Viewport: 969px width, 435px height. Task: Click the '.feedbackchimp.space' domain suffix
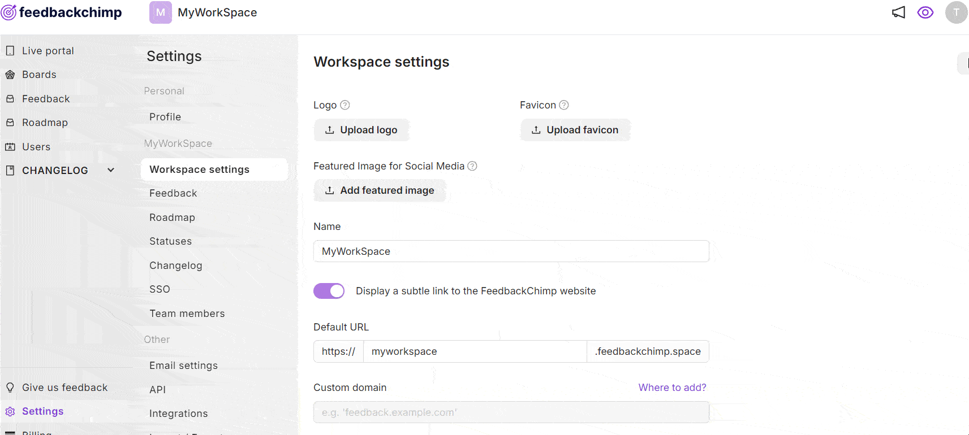tap(648, 351)
